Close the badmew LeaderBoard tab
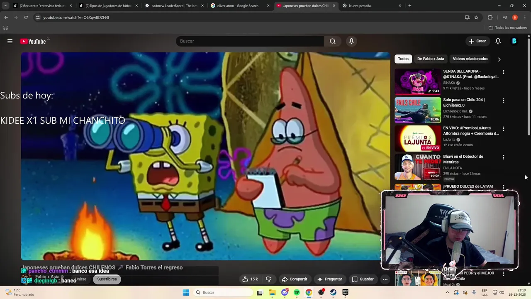 pyautogui.click(x=202, y=6)
